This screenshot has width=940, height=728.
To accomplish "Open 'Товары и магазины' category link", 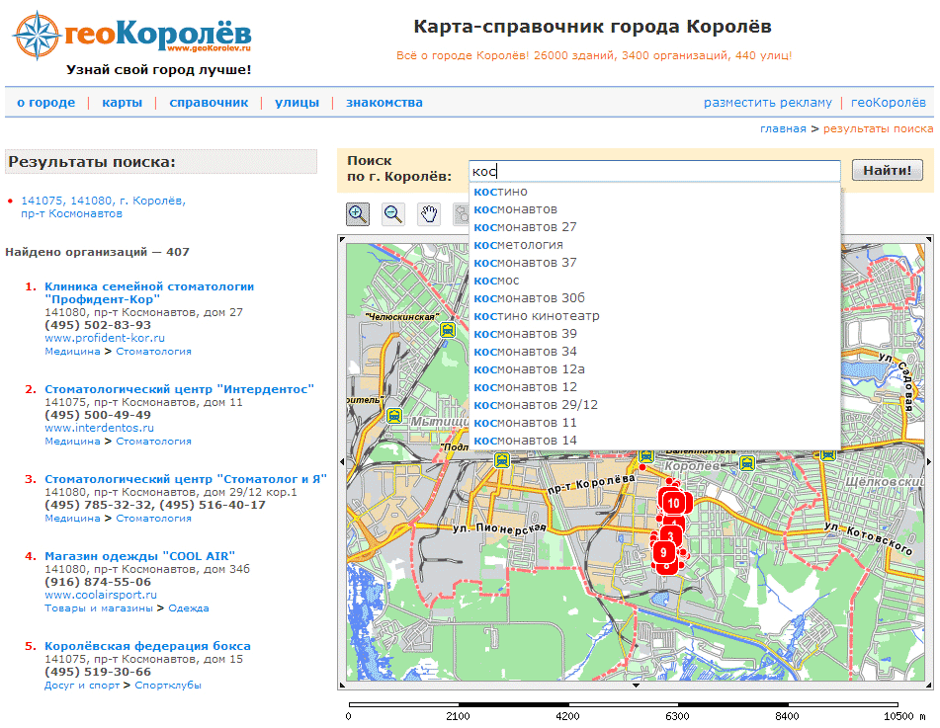I will pyautogui.click(x=99, y=608).
